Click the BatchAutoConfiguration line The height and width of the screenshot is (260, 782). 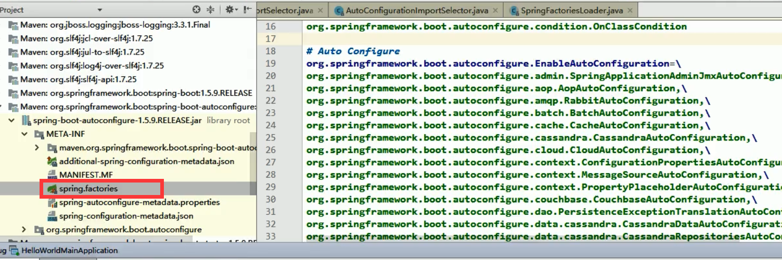tap(508, 113)
